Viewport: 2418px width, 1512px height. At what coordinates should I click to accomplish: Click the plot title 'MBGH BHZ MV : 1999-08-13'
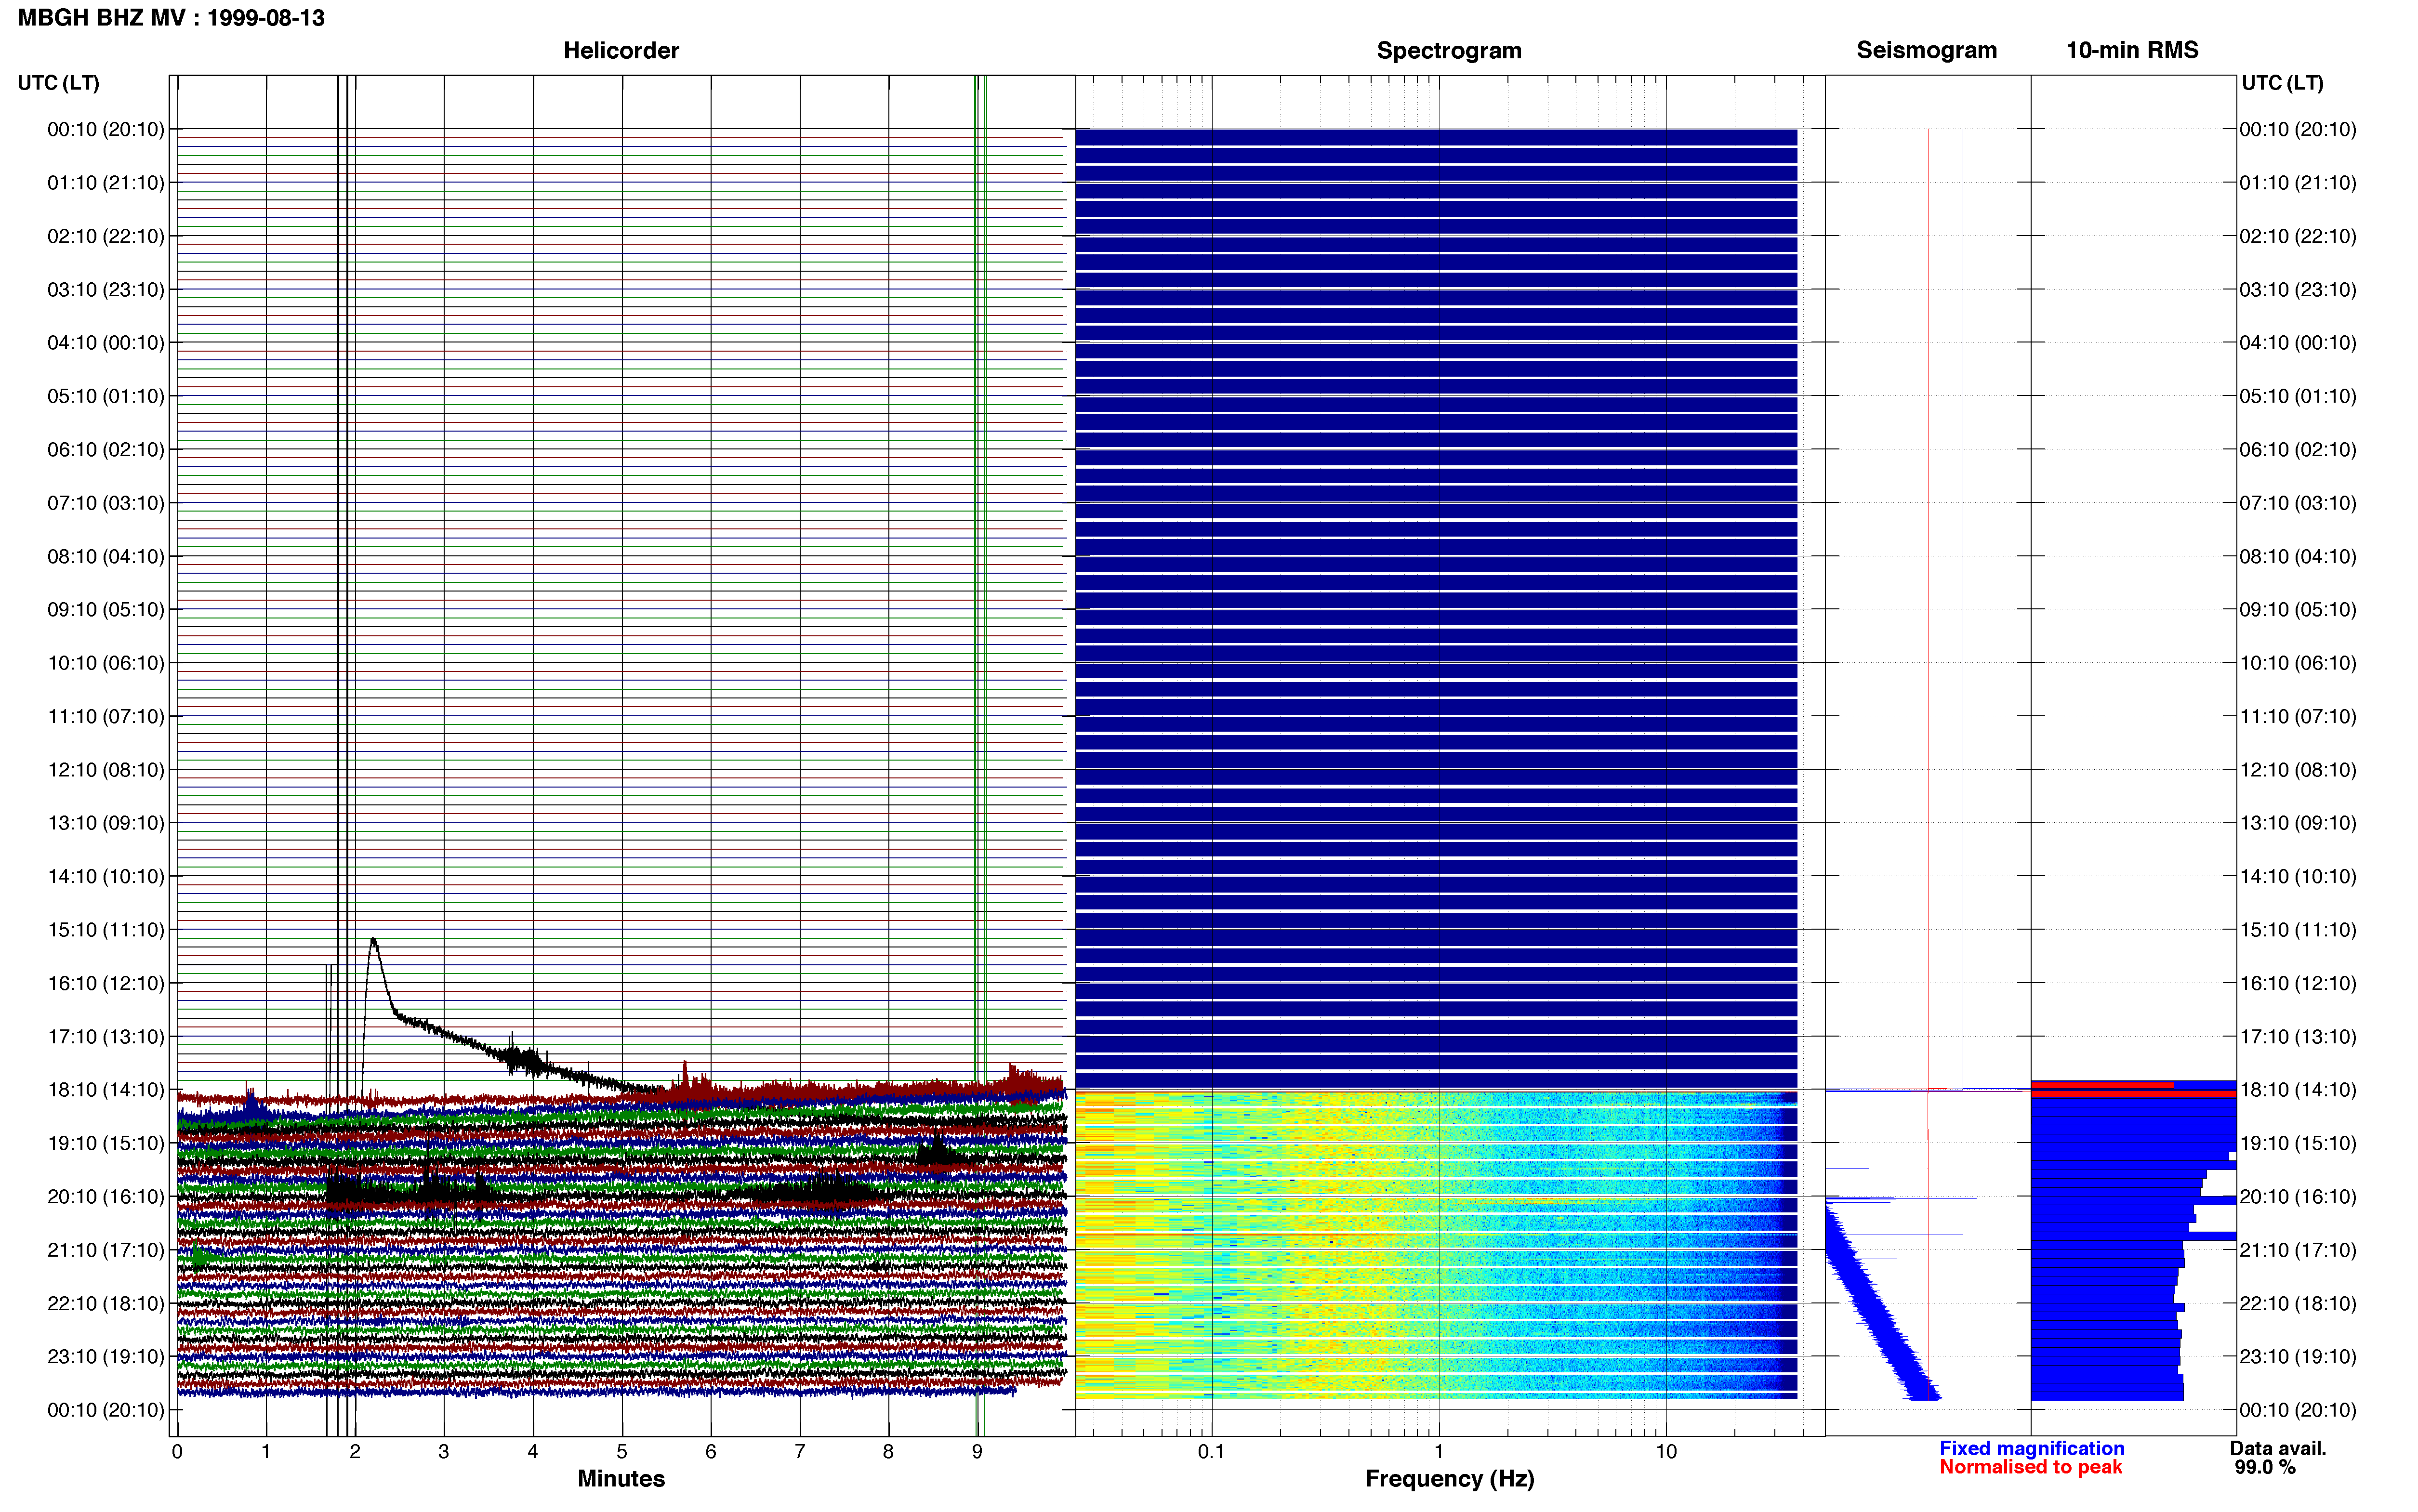click(171, 18)
